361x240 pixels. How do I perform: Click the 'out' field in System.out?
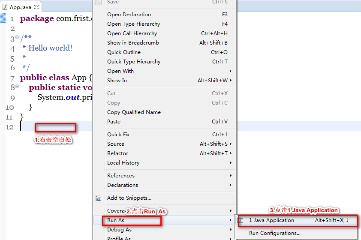[x=73, y=97]
